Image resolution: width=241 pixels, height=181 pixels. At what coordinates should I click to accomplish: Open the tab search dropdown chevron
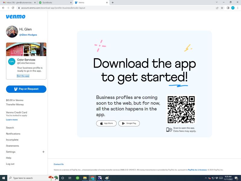(217, 2)
